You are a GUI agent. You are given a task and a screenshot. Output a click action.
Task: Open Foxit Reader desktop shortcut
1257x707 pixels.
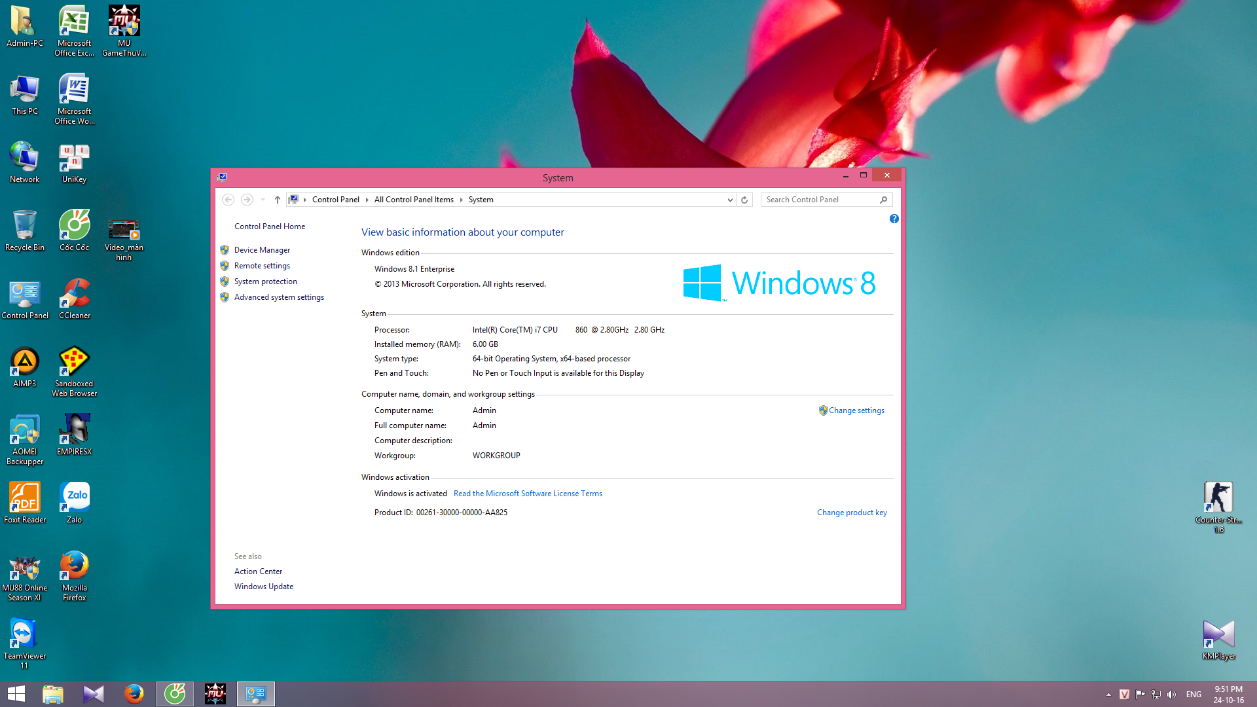[24, 503]
